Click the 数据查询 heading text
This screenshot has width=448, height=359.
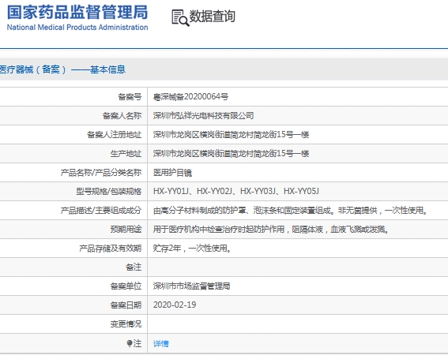tap(213, 17)
